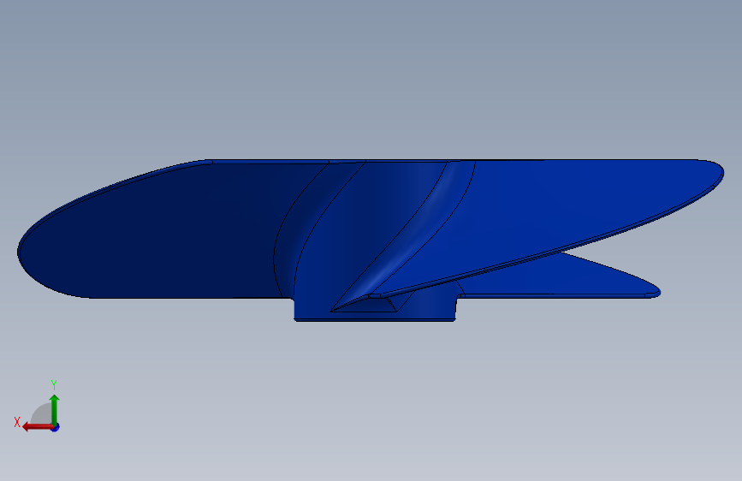Click the XYZ coordinate triad

coord(37,407)
